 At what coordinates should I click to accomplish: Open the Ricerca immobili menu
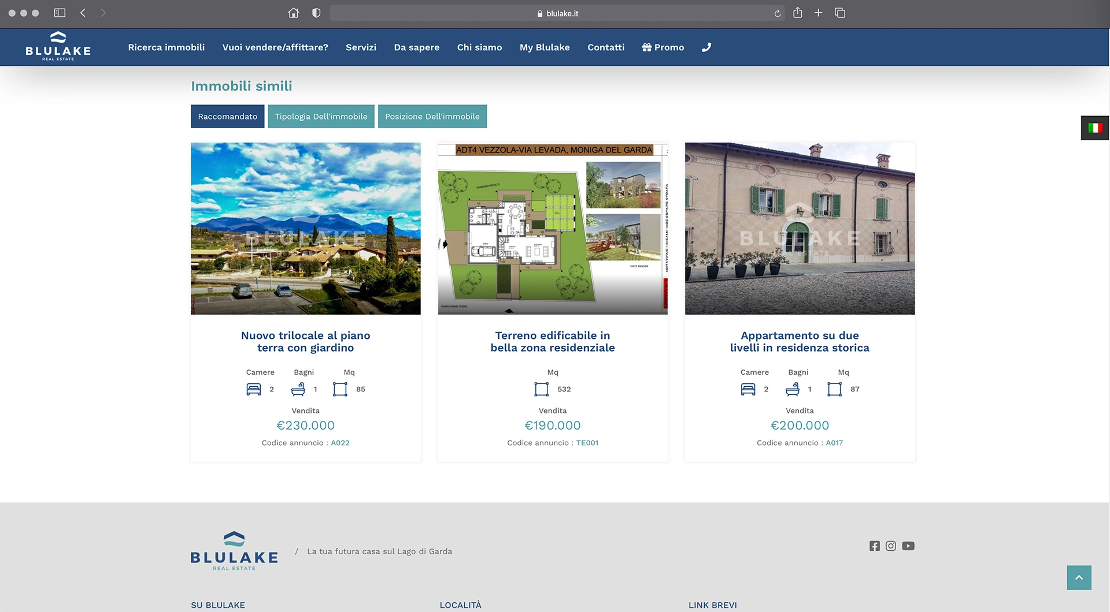tap(166, 47)
